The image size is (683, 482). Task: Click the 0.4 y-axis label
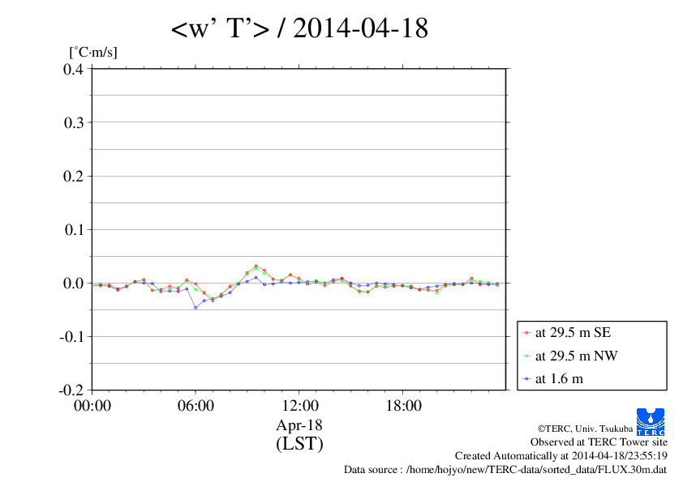pos(74,69)
